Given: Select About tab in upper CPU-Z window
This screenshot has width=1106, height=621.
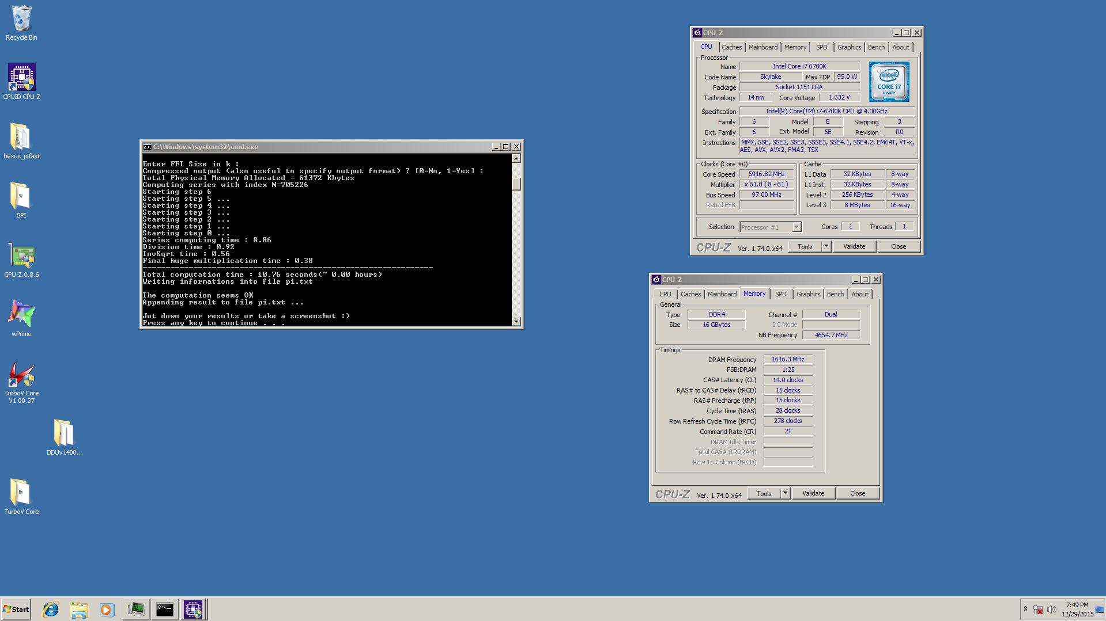Looking at the screenshot, I should coord(901,47).
